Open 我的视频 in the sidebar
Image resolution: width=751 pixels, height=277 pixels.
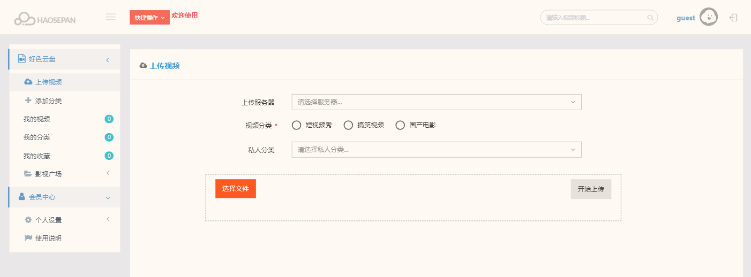point(37,119)
